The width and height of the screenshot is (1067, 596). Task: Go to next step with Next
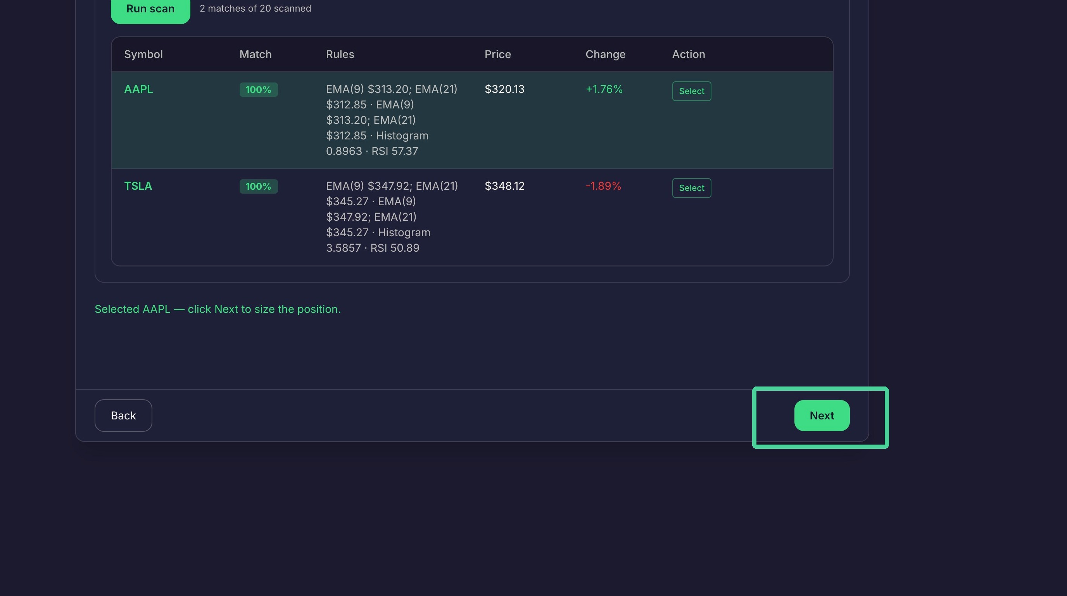(x=822, y=415)
